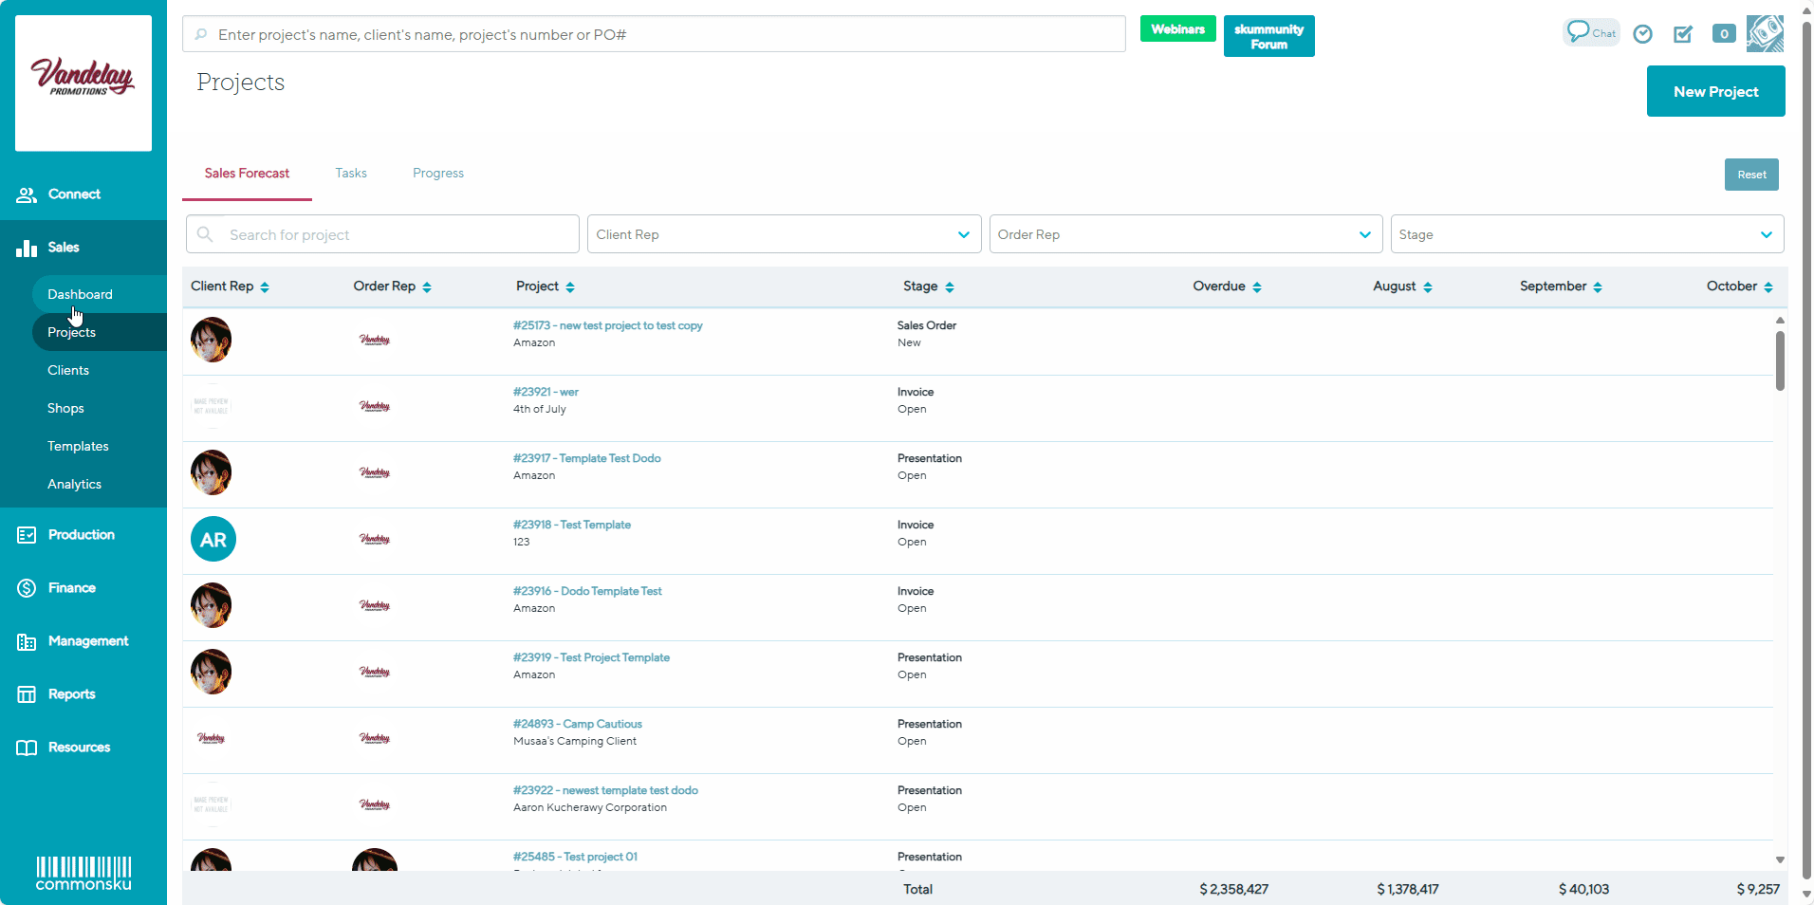
Task: Open the notes edit icon
Action: [x=1682, y=34]
